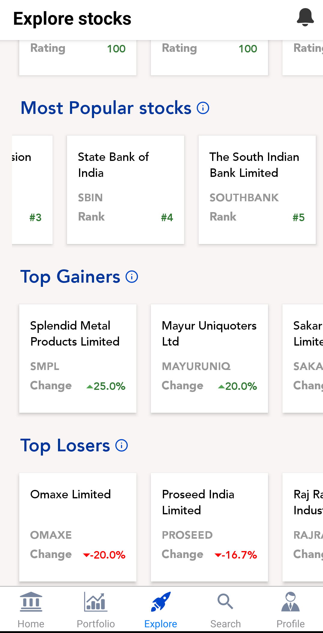
Task: Switch to the Portfolio tab label
Action: (96, 624)
